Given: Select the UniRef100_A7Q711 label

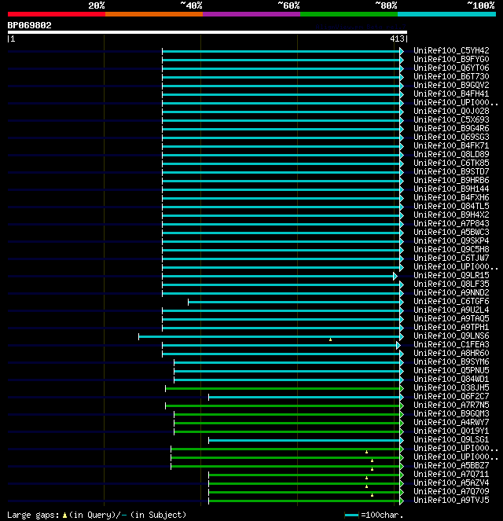Looking at the screenshot, I should (451, 474).
